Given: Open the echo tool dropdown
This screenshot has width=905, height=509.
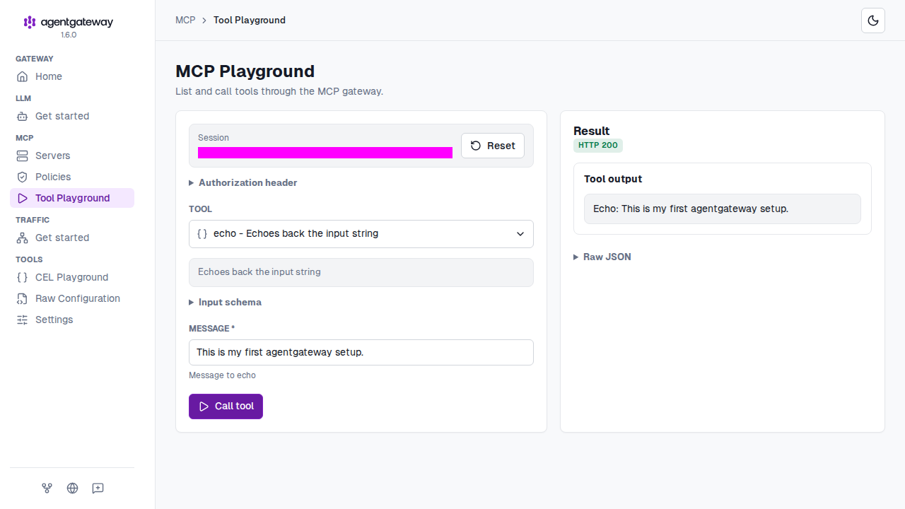Looking at the screenshot, I should click(x=361, y=234).
